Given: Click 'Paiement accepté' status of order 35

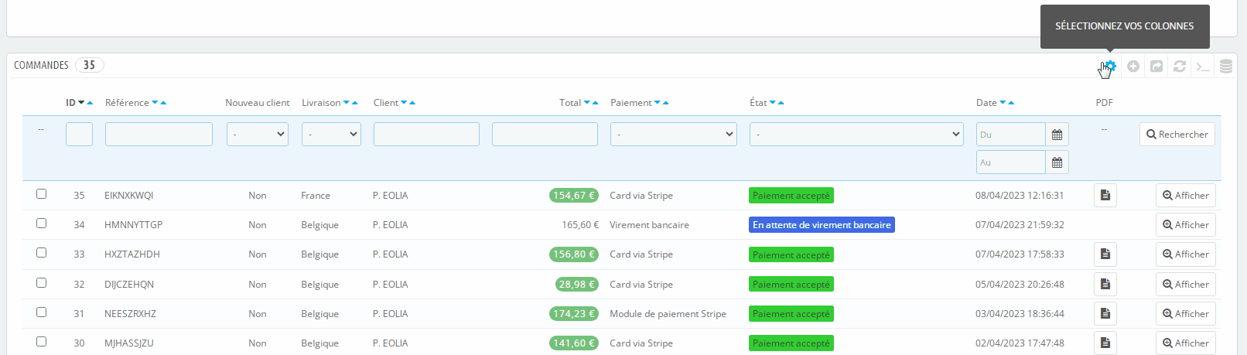Looking at the screenshot, I should (791, 196).
